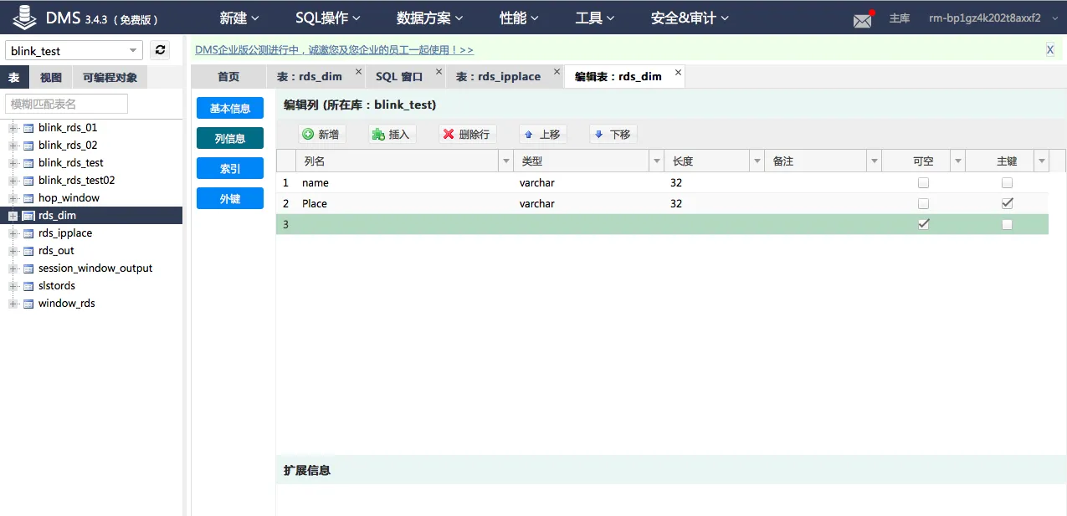Click the table icon next to blink_rds_01
Screen dimensions: 1067x516
coord(28,128)
